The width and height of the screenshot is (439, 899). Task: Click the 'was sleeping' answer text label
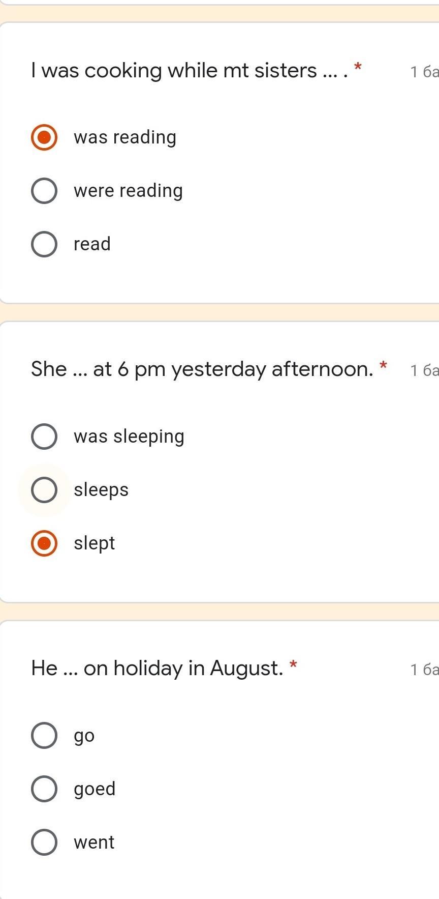(129, 437)
